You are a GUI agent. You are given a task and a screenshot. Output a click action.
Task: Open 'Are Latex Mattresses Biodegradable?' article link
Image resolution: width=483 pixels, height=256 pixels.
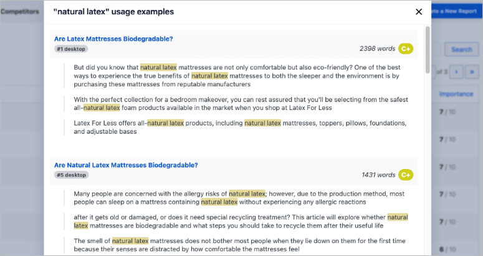click(113, 39)
